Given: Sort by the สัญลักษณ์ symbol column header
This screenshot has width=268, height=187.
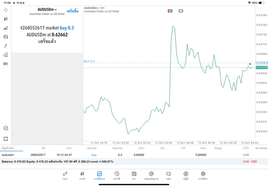Looking at the screenshot, I should tap(8, 148).
